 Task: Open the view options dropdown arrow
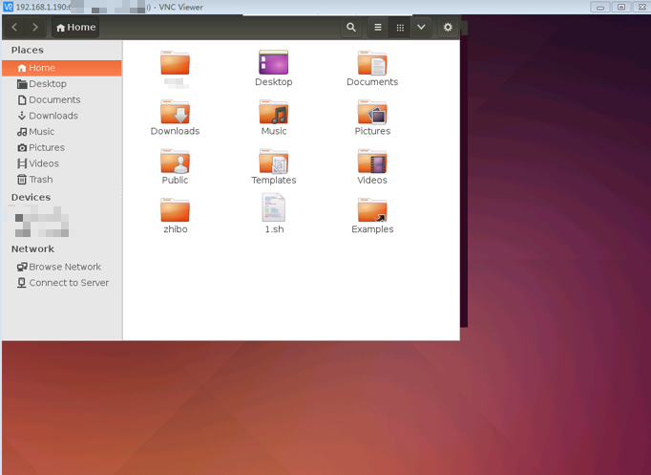tap(421, 27)
